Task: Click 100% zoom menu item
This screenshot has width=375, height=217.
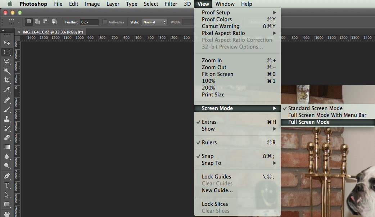Action: (x=238, y=81)
